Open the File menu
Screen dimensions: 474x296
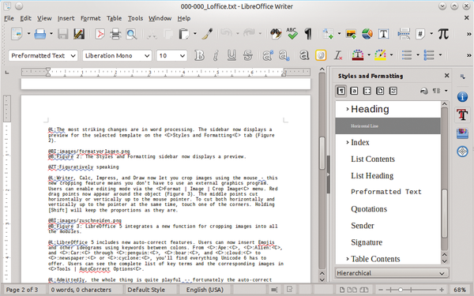9,18
